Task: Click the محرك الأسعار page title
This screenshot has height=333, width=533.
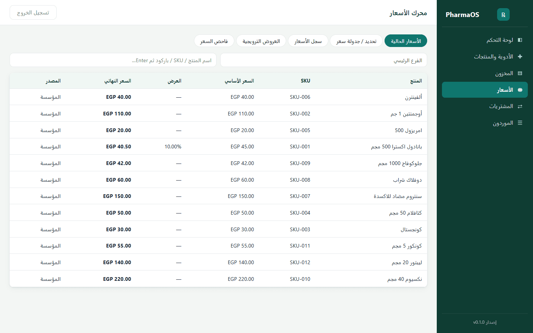Action: point(408,13)
